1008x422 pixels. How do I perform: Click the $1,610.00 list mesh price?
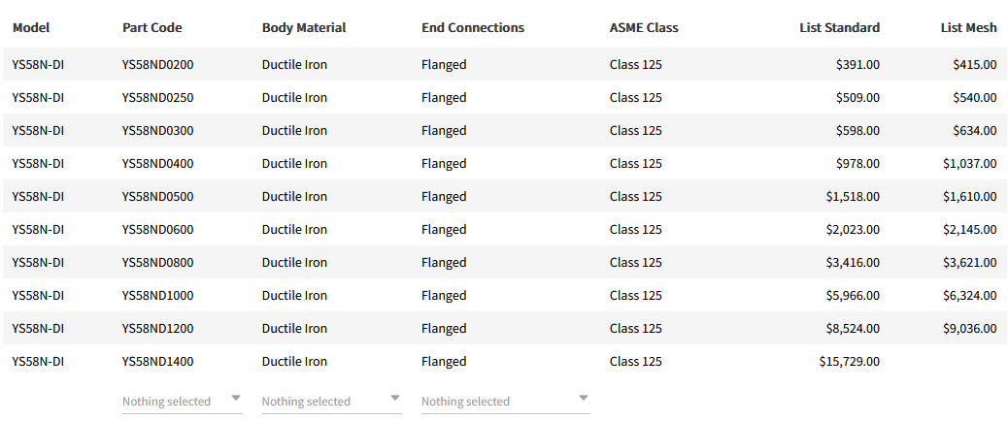pyautogui.click(x=969, y=197)
